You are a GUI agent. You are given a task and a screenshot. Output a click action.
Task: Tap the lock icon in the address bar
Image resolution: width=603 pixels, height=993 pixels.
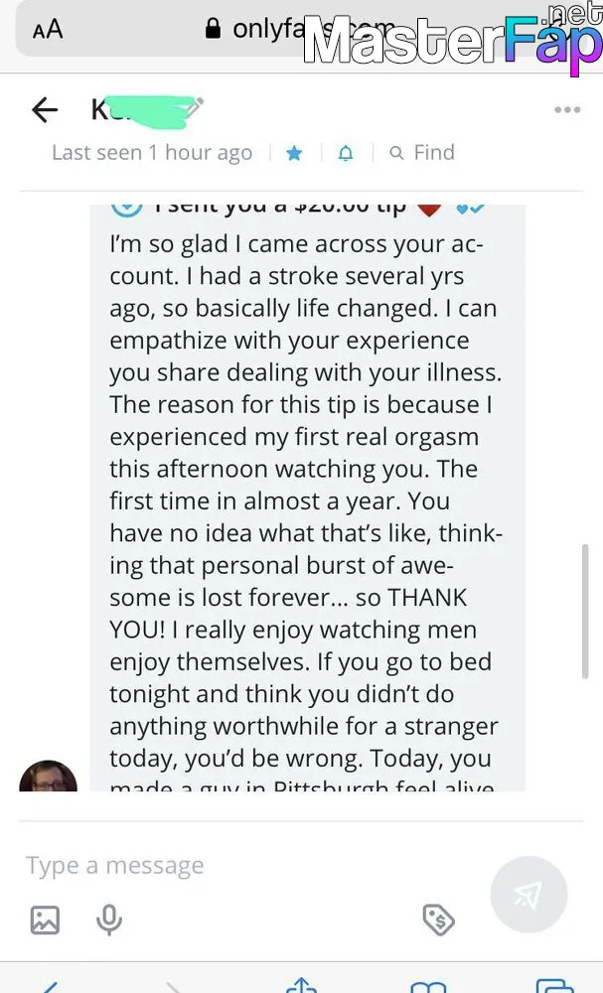214,29
